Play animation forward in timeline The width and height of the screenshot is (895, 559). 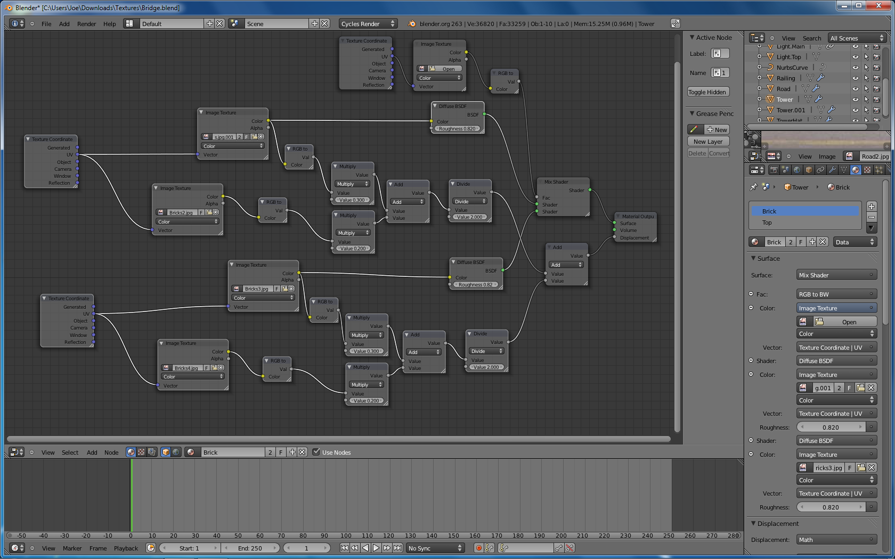pos(376,548)
